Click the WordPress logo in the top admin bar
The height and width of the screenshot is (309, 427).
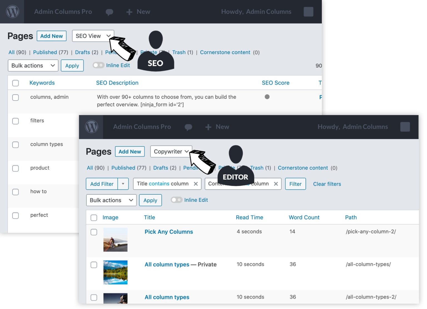tap(13, 12)
